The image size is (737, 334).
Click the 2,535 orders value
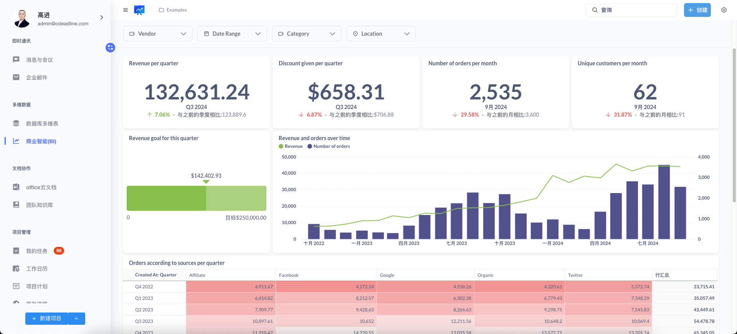click(496, 92)
